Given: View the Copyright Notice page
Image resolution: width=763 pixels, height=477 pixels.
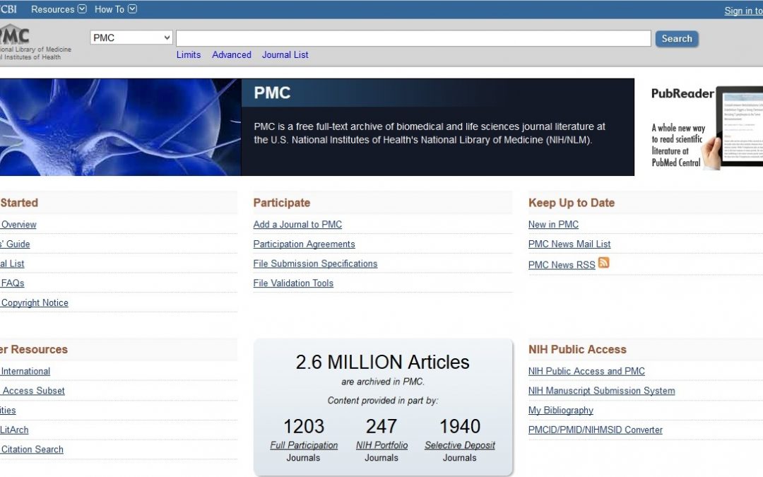Looking at the screenshot, I should tap(35, 302).
